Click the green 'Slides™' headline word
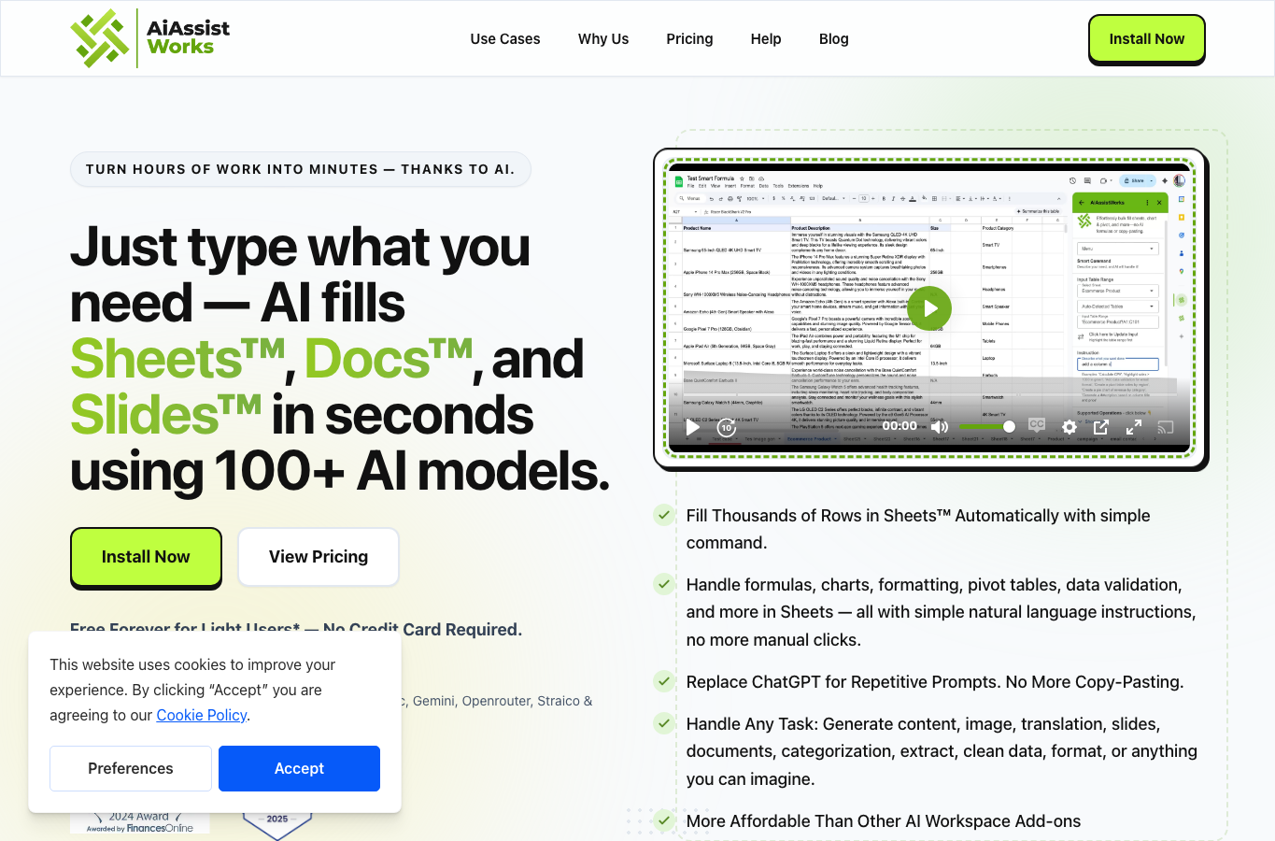This screenshot has height=841, width=1275. (x=165, y=415)
